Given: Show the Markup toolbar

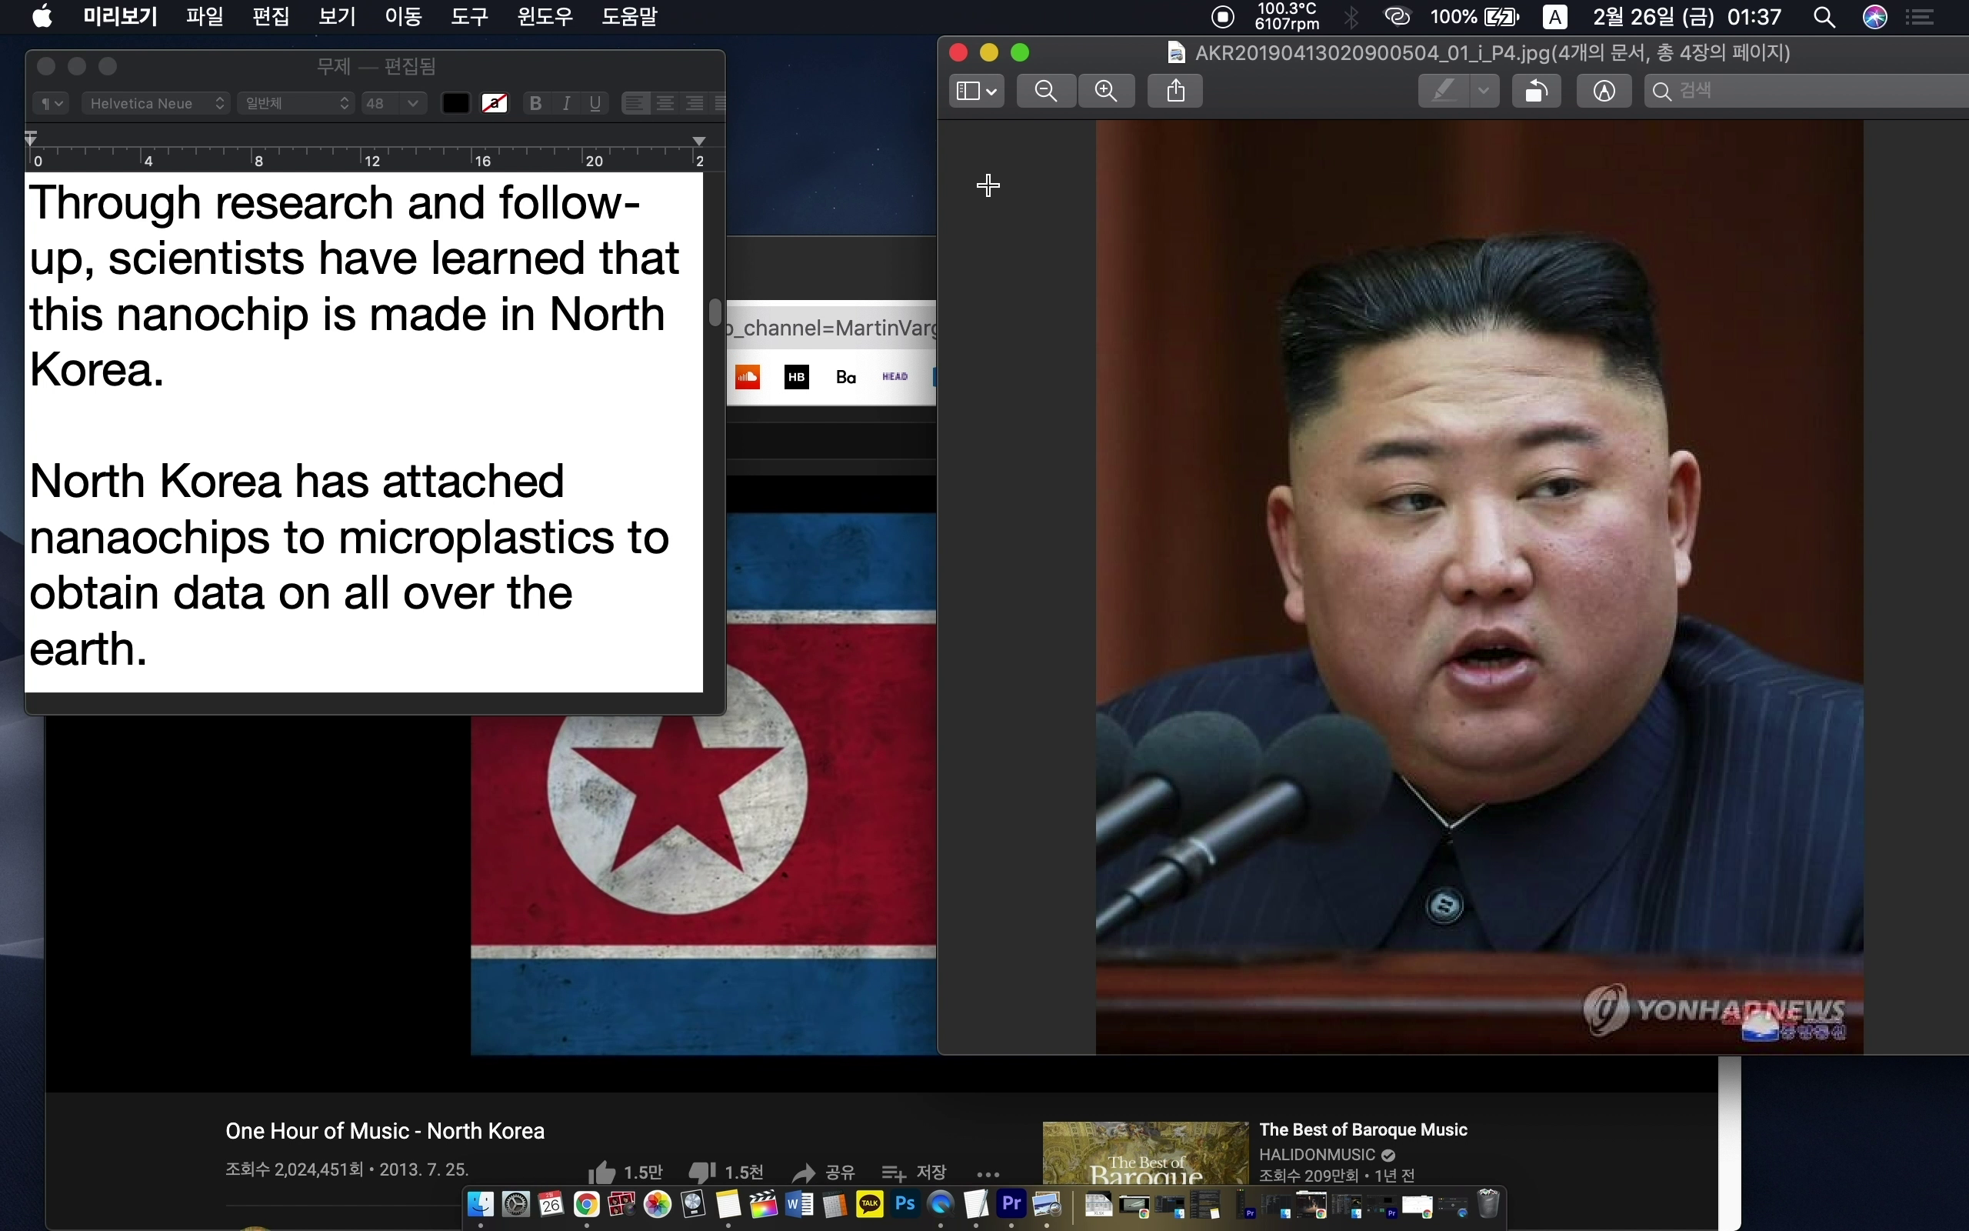Looking at the screenshot, I should [1604, 92].
